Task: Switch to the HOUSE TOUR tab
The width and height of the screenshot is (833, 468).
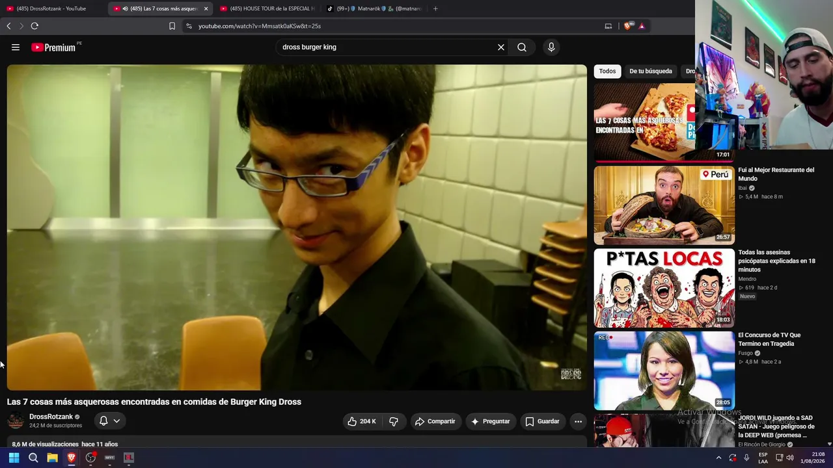Action: [267, 8]
